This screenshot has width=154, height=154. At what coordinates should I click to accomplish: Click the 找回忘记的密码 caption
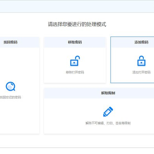point(10,98)
